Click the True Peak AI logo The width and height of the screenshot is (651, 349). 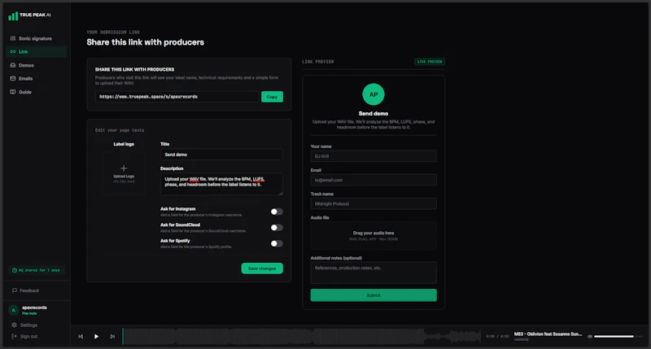point(29,15)
